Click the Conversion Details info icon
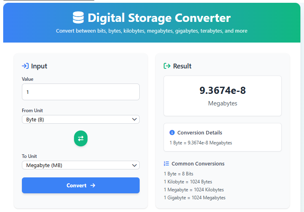304x212 pixels. (x=172, y=132)
